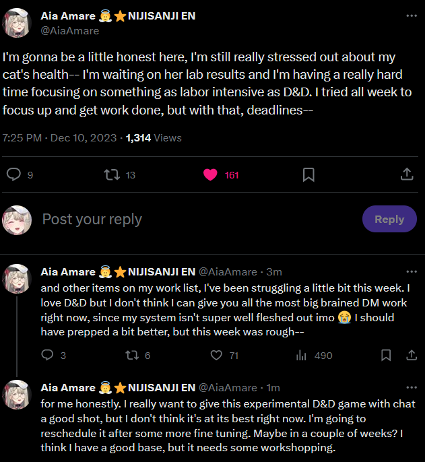Bookmark the second tweet in thread

386,355
